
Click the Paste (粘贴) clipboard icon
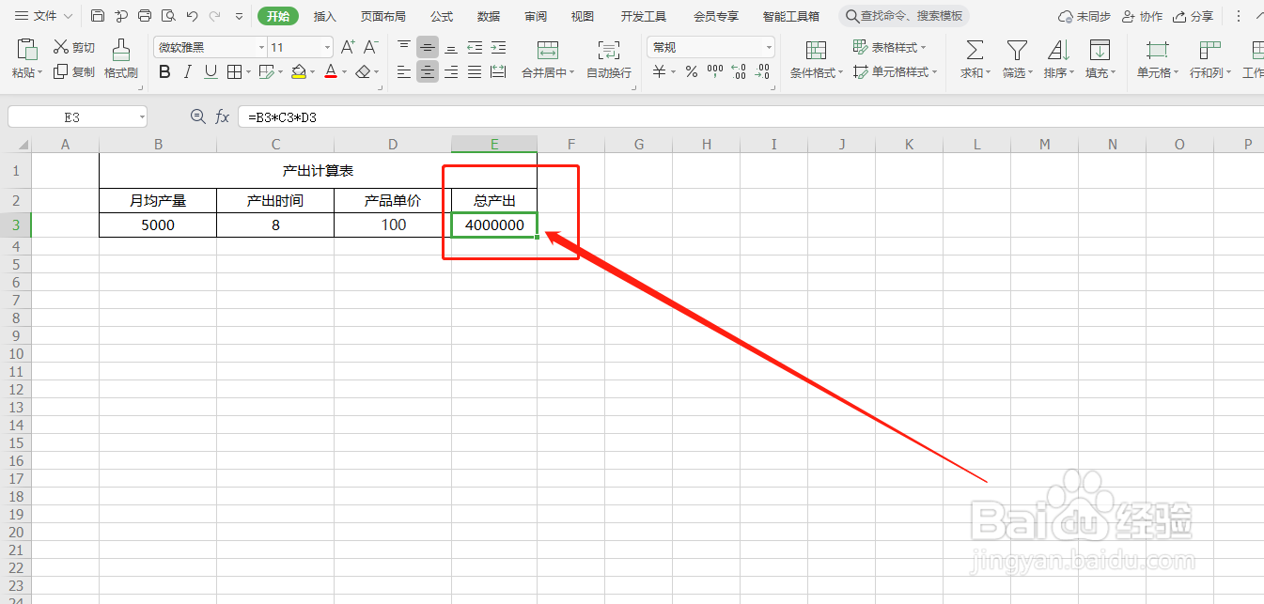[x=27, y=51]
